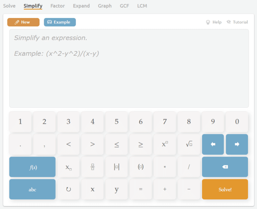Insert parentheses template
This screenshot has height=209, width=257.
pos(141,167)
